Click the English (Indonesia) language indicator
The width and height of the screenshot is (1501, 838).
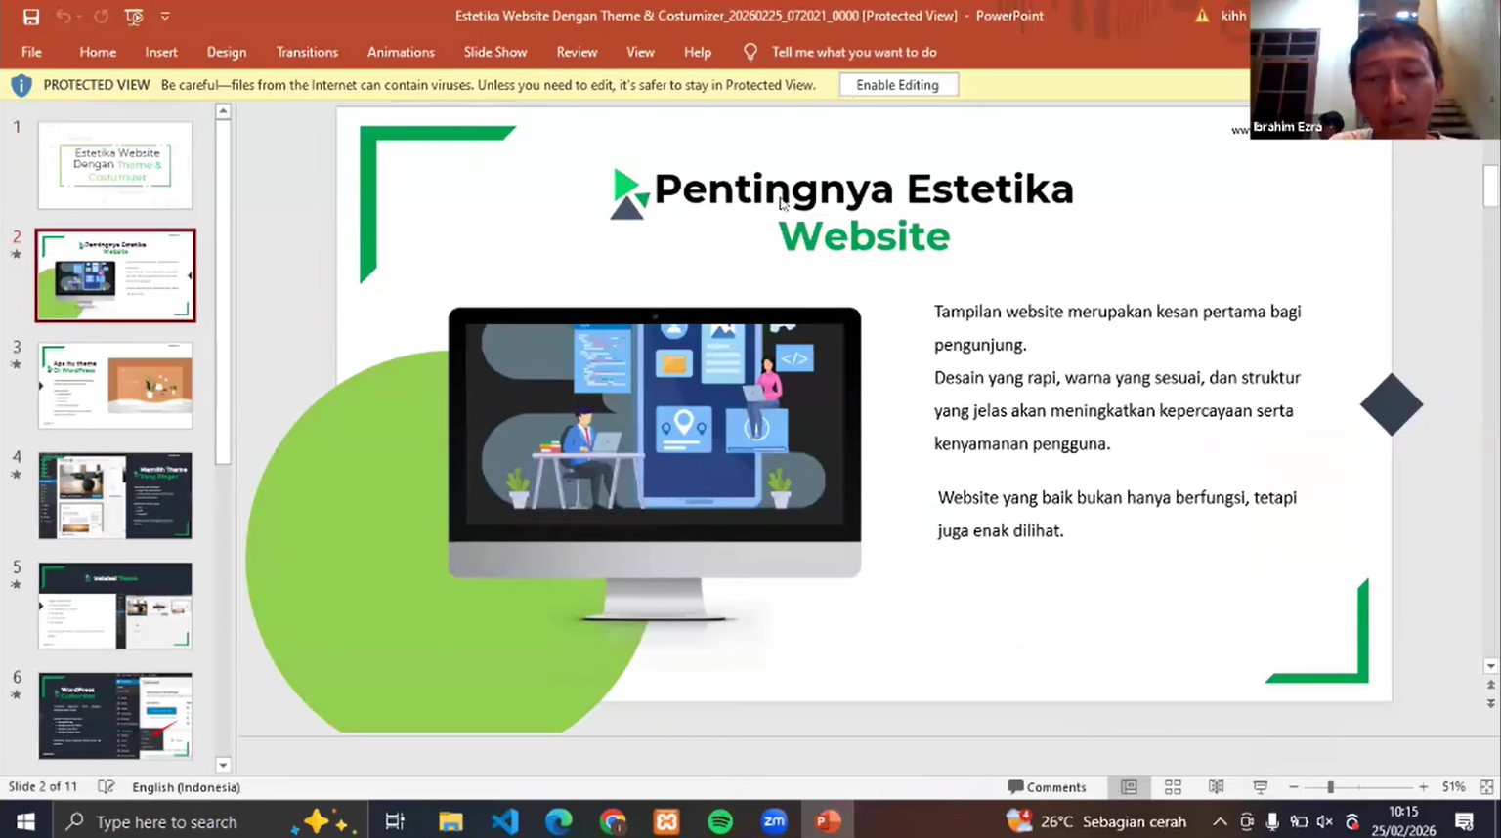(x=186, y=787)
